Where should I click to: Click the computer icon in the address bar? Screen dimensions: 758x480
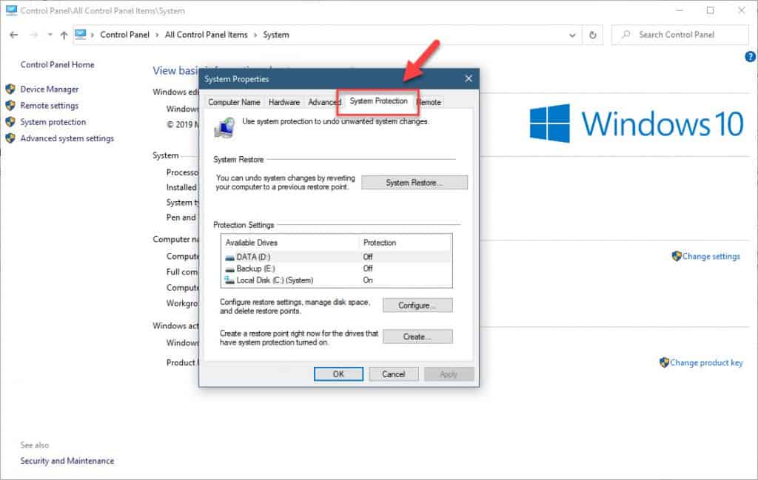point(81,34)
